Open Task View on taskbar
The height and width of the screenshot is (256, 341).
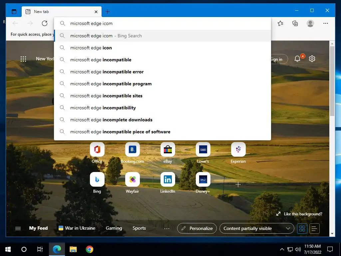tap(40, 249)
